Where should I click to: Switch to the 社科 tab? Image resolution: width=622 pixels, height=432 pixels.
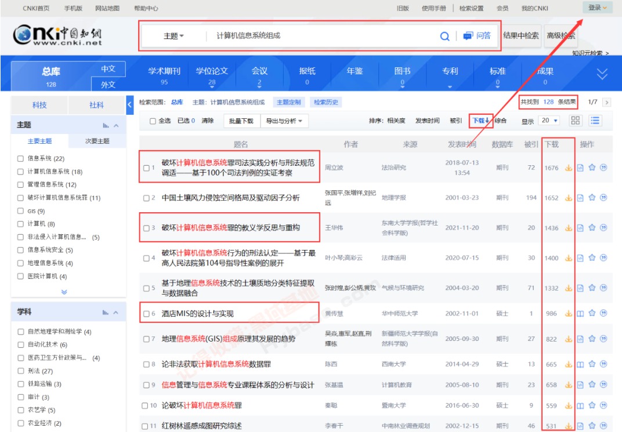pos(96,105)
